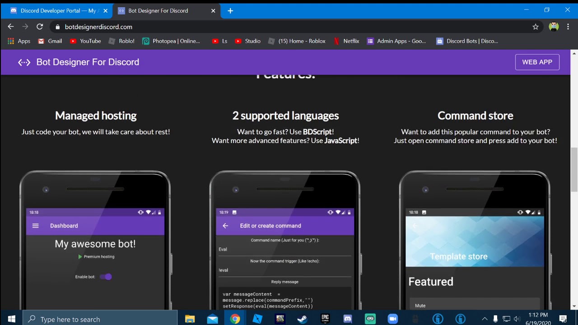The image size is (578, 325).
Task: Click the page vertical scrollbar
Action: [574, 169]
